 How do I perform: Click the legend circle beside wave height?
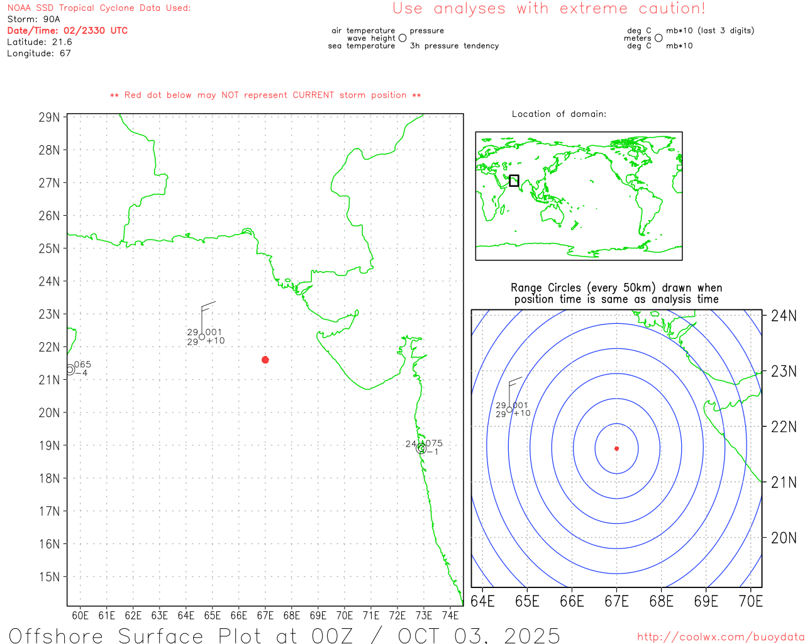pos(402,38)
